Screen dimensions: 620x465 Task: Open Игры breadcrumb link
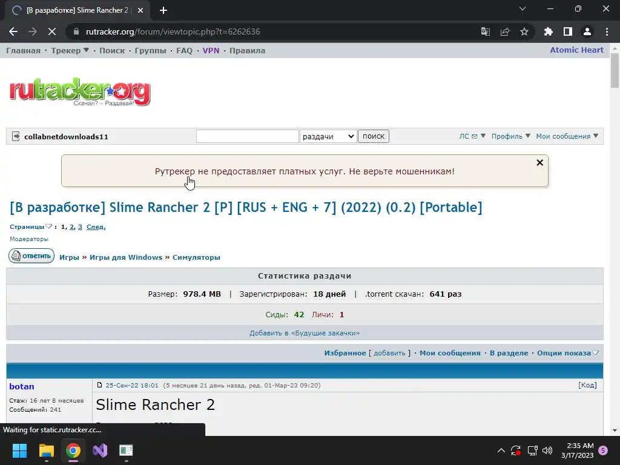click(x=69, y=257)
